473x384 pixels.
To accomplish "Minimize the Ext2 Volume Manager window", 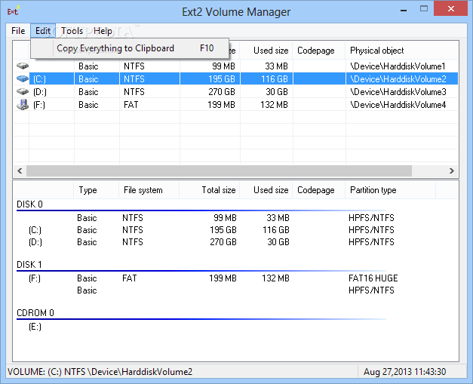I will coord(404,11).
